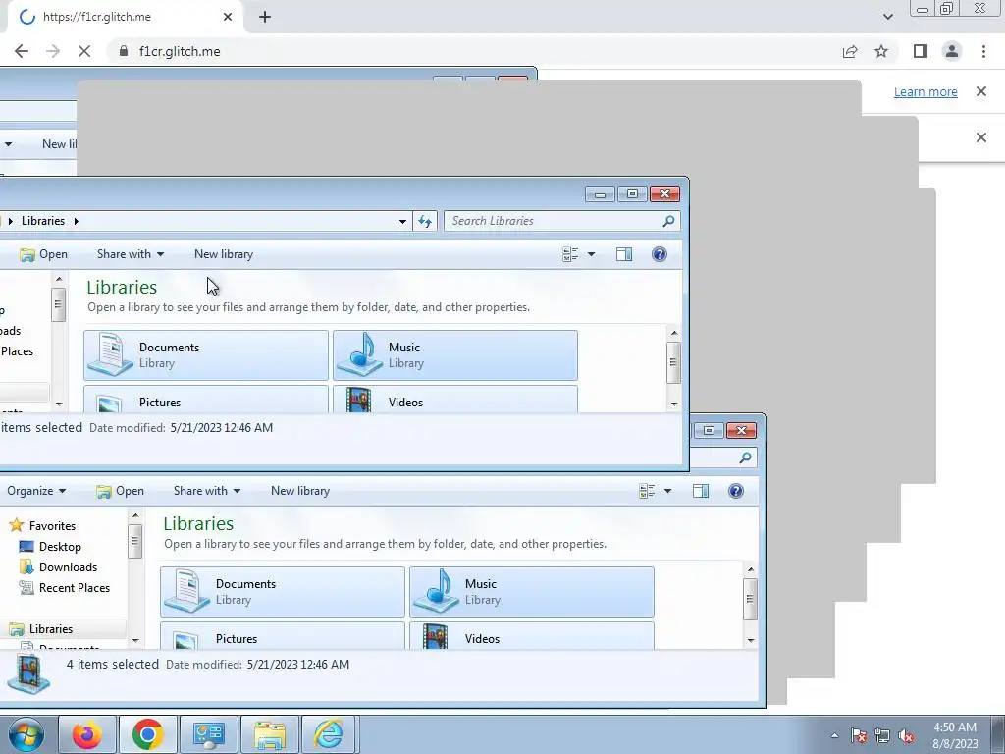
Task: Select Documents library in middle window
Action: (206, 355)
